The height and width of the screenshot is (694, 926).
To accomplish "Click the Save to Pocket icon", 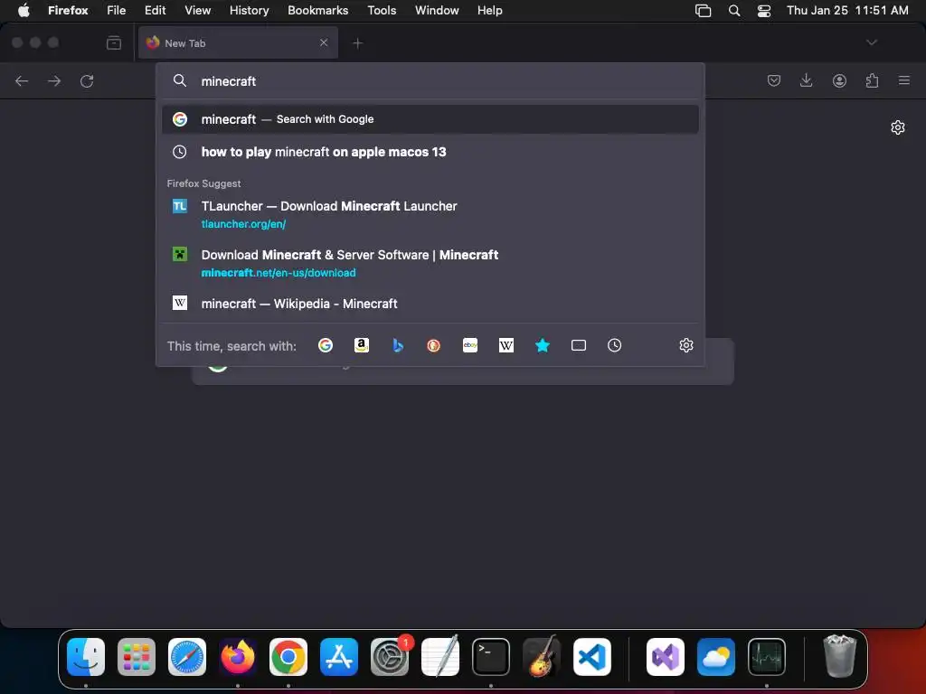I will [774, 80].
